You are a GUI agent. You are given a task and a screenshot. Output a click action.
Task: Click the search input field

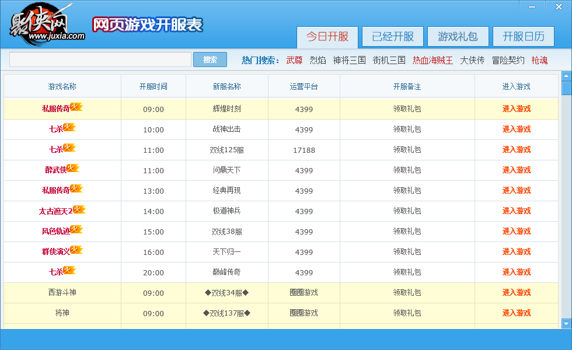(100, 60)
